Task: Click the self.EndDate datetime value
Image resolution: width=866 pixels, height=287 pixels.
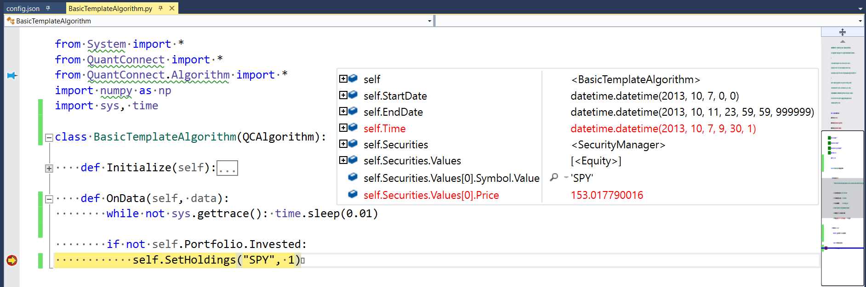Action: (692, 112)
